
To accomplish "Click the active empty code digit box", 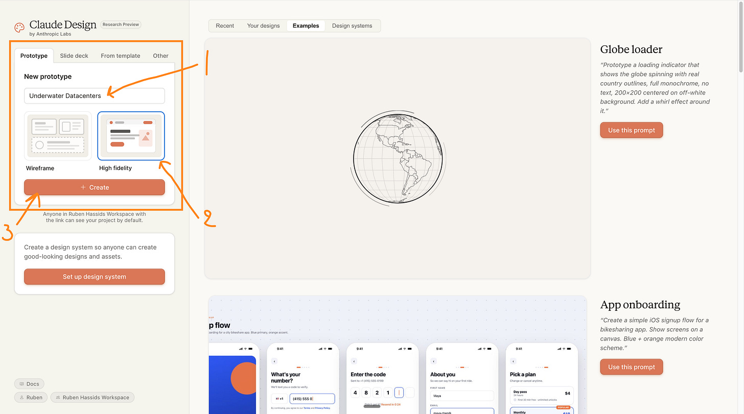I will [x=399, y=393].
